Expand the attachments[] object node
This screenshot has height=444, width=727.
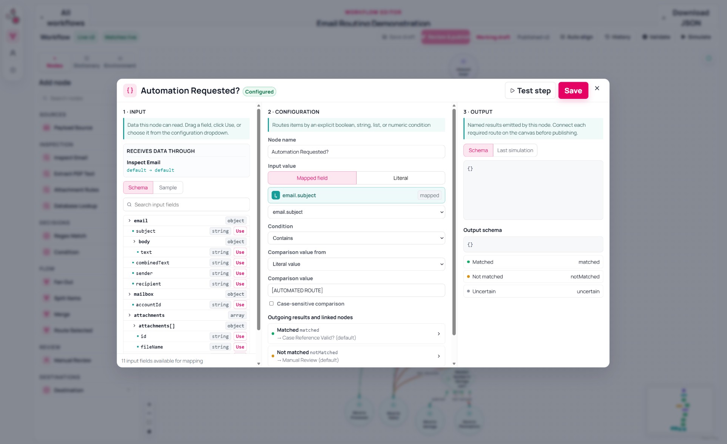(x=134, y=326)
